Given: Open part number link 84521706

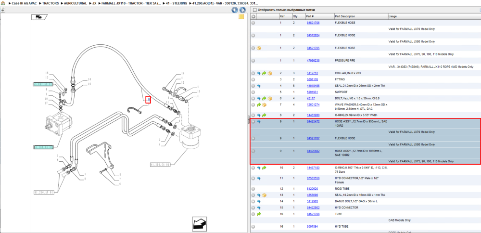Looking at the screenshot, I should click(x=313, y=23).
